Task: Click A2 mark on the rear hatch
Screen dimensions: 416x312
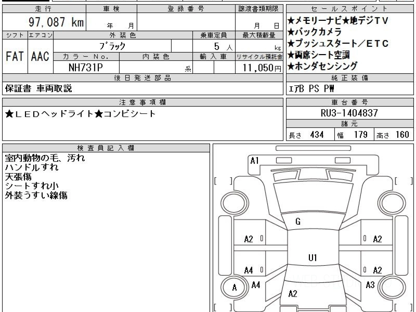Action: 293,294
